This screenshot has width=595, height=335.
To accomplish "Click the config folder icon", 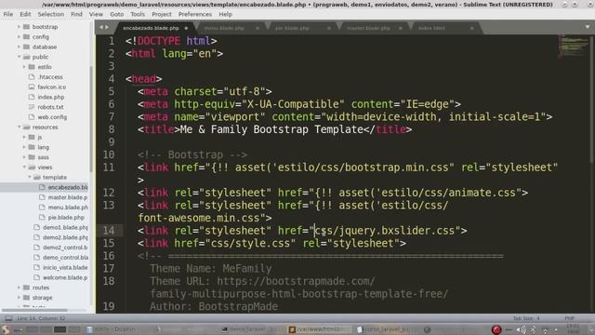I will tap(26, 37).
